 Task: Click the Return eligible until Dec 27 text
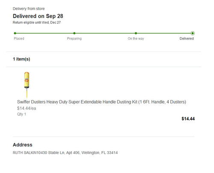[x=37, y=23]
